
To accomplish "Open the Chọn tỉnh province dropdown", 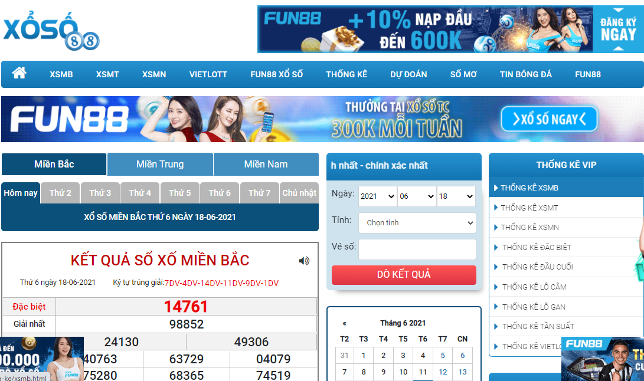I will (417, 223).
